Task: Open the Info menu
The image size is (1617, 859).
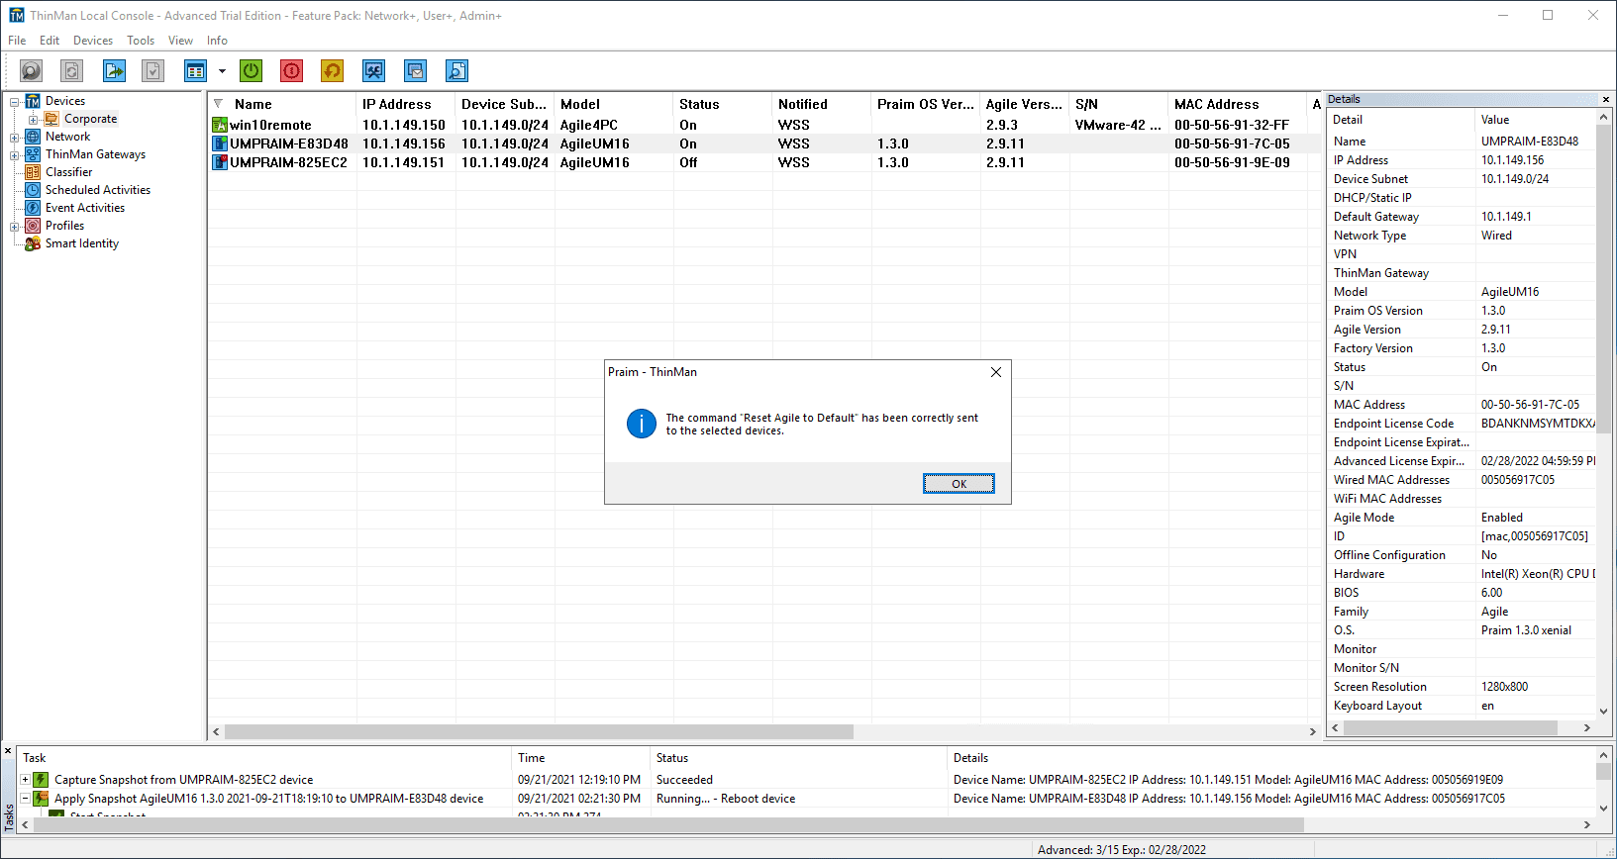Action: [217, 41]
